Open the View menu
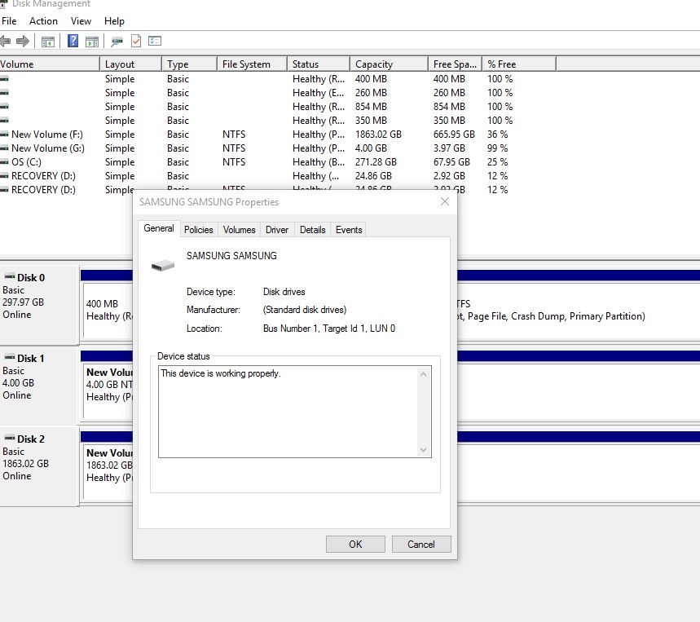The width and height of the screenshot is (700, 622). click(x=81, y=21)
